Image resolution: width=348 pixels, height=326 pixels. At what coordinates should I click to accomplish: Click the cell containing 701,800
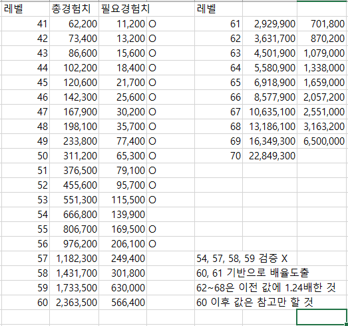point(323,24)
